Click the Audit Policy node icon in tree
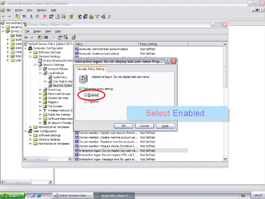The width and height of the screenshot is (265, 199). pyautogui.click(x=50, y=77)
